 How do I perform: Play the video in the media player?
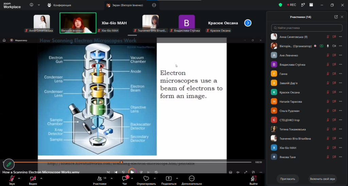tap(132, 172)
